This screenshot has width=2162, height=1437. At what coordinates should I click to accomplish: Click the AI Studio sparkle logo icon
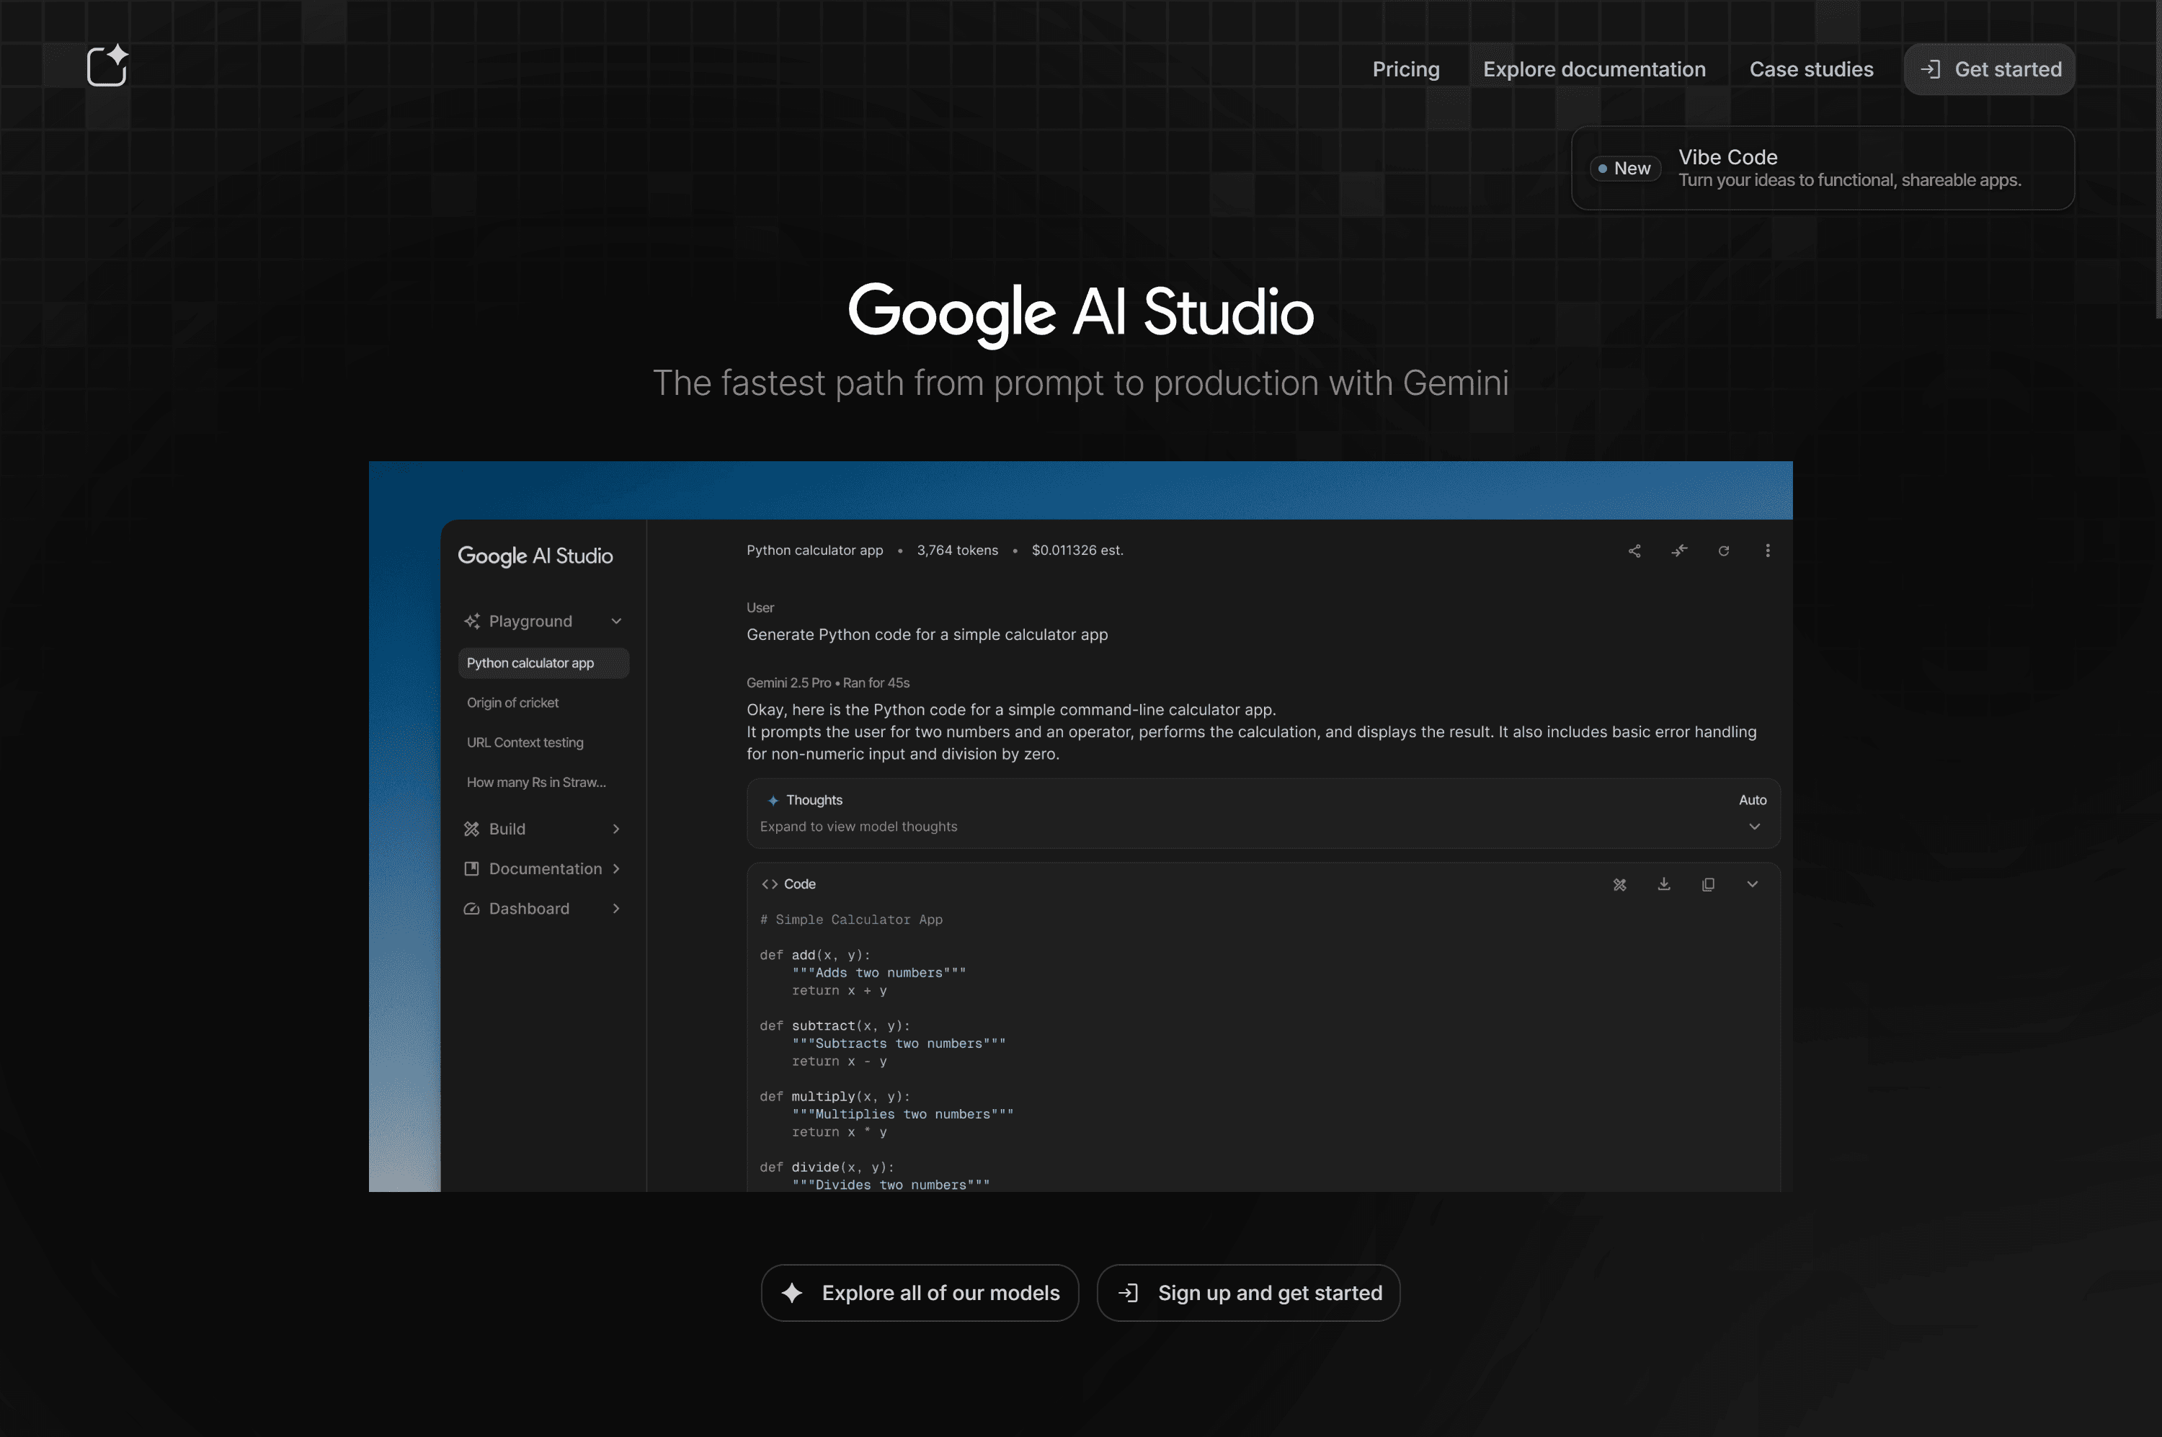pyautogui.click(x=107, y=66)
